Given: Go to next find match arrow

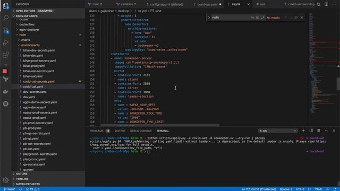Looking at the screenshot, I should 291,18.
